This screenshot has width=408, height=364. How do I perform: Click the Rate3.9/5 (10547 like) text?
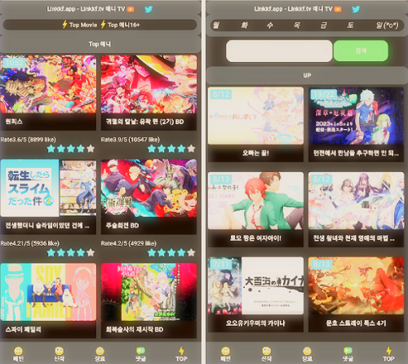[131, 140]
